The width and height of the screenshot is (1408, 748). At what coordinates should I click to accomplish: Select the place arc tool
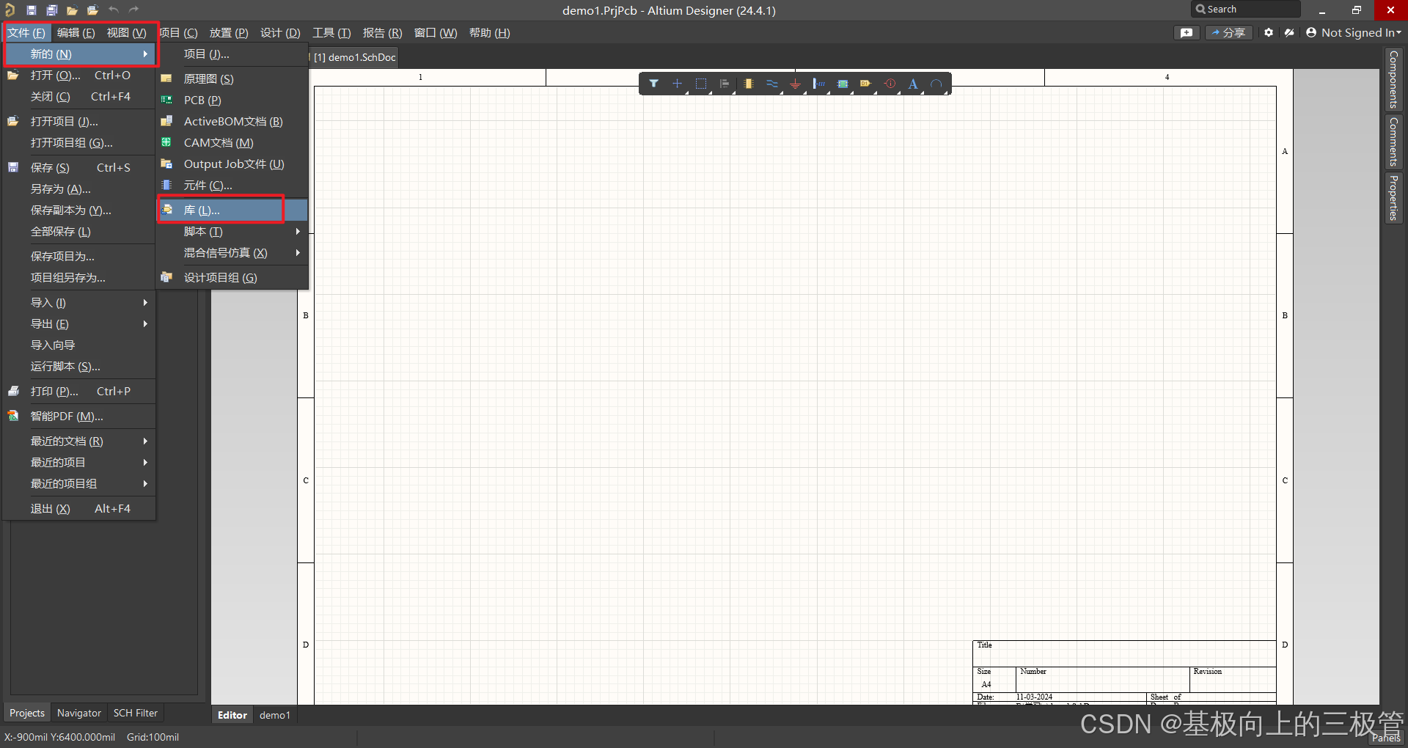pos(936,84)
